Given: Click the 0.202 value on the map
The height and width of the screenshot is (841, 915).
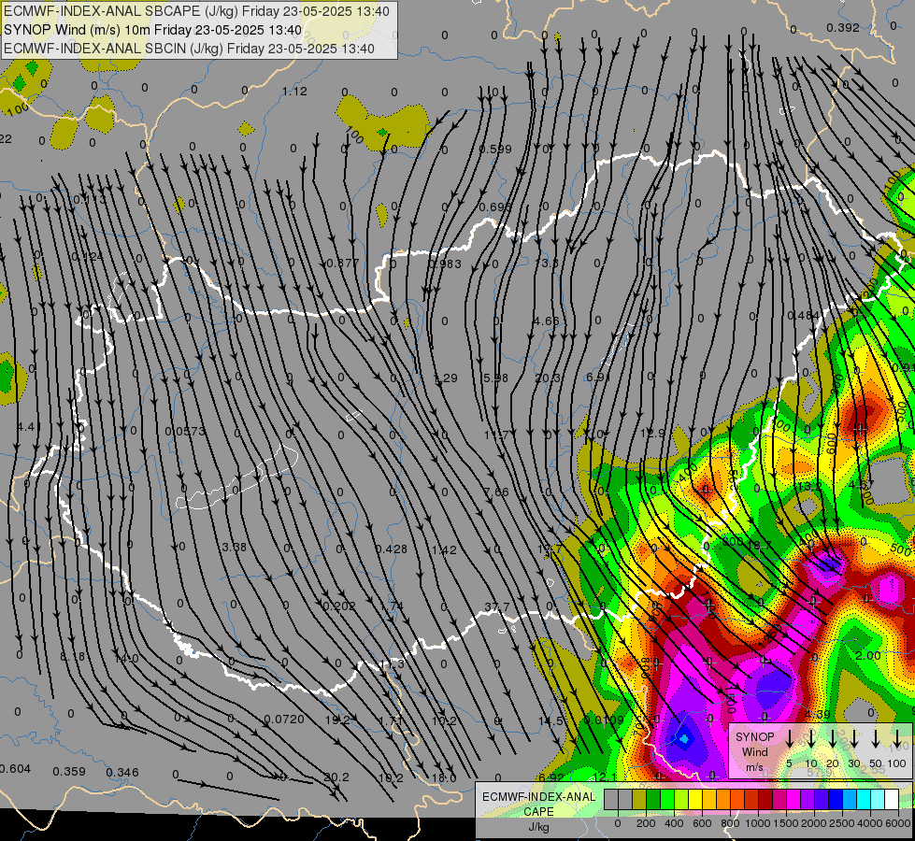Looking at the screenshot, I should pos(339,606).
